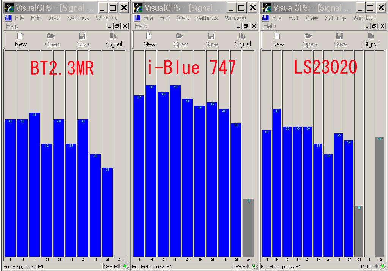Click signal document icon beside File in i-Blue 747 window
The image size is (388, 271).
pos(137,18)
